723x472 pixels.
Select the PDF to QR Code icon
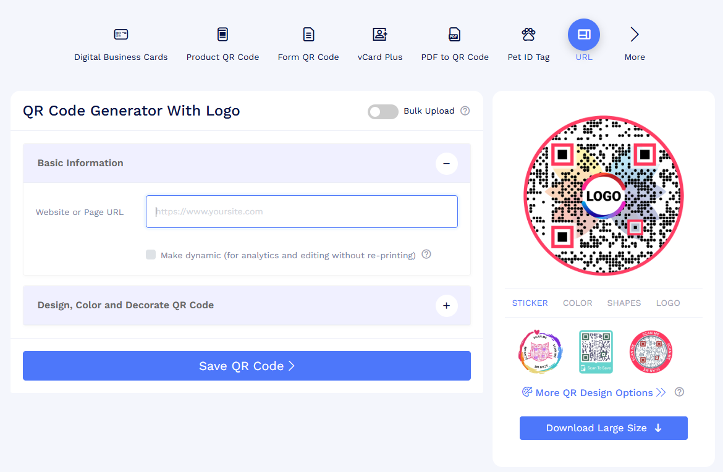(455, 34)
